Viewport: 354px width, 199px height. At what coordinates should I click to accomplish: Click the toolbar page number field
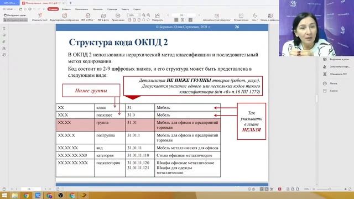coord(184,15)
